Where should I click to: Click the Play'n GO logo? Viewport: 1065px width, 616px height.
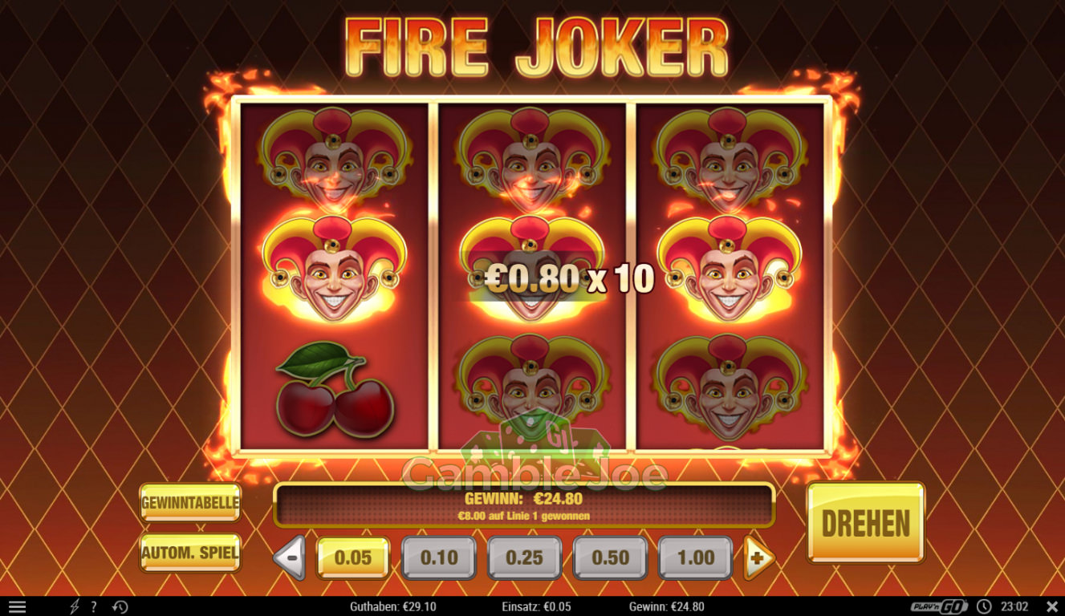pos(939,607)
